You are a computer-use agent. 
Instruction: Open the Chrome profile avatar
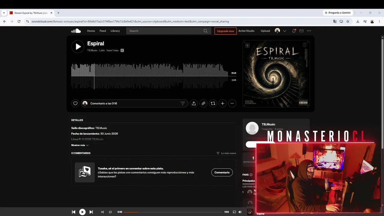click(x=372, y=22)
